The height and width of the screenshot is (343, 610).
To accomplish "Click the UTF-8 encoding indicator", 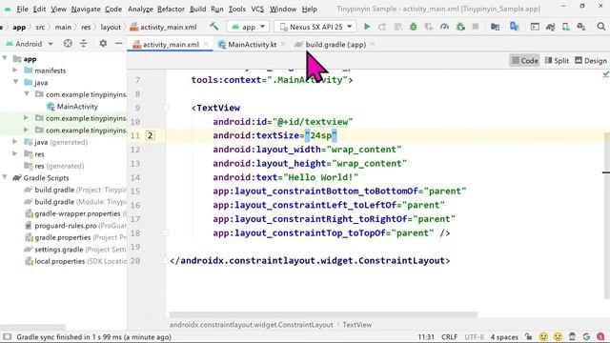I will click(475, 336).
